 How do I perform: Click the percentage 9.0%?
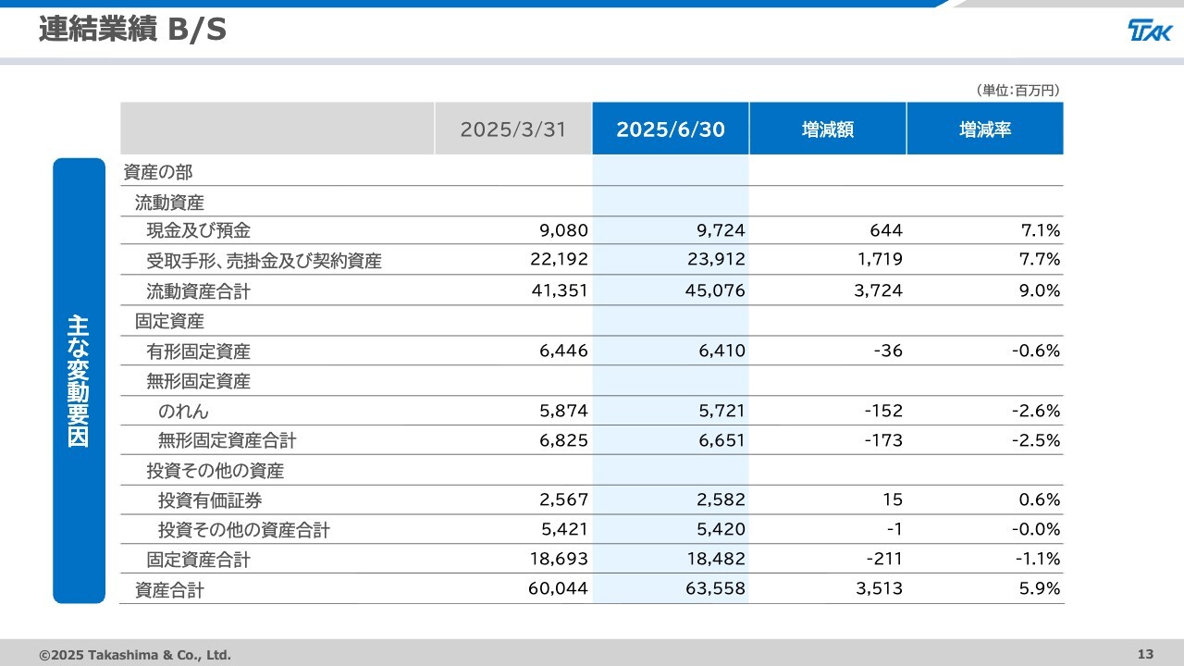point(1039,291)
